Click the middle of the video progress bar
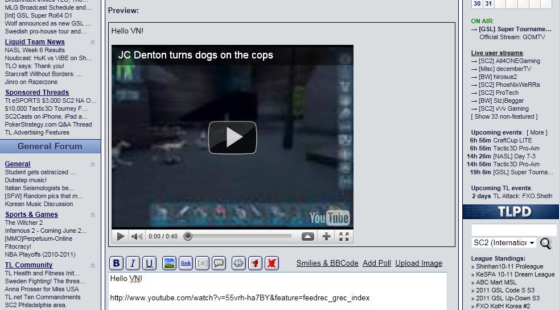The width and height of the screenshot is (559, 310). click(239, 236)
